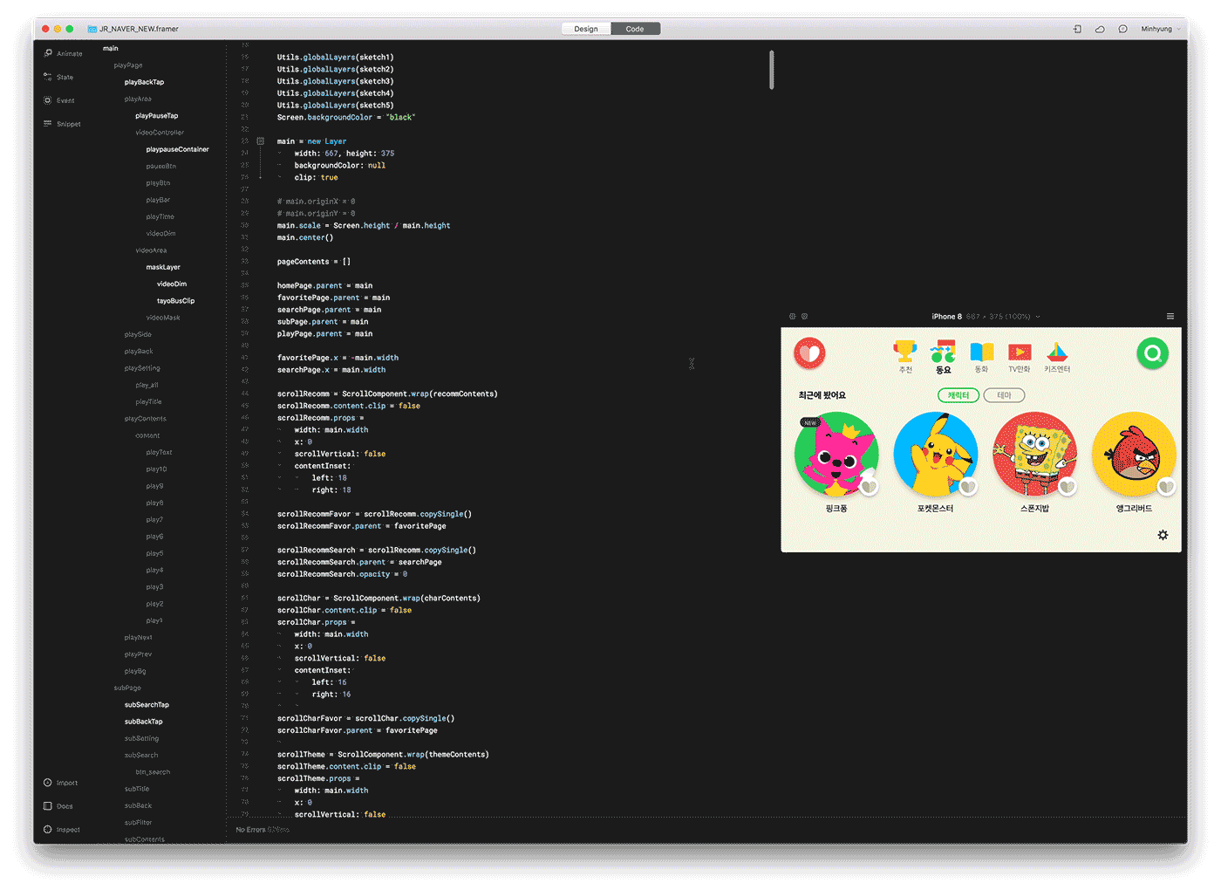Select the btn_search layer
The image size is (1221, 890).
point(153,772)
